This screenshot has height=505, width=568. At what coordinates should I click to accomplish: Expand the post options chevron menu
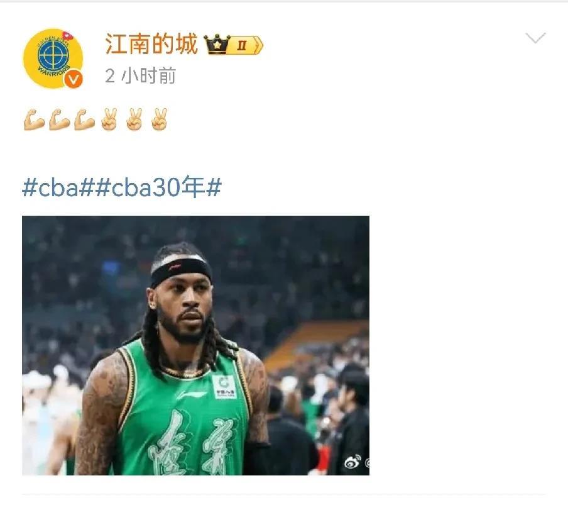(535, 38)
